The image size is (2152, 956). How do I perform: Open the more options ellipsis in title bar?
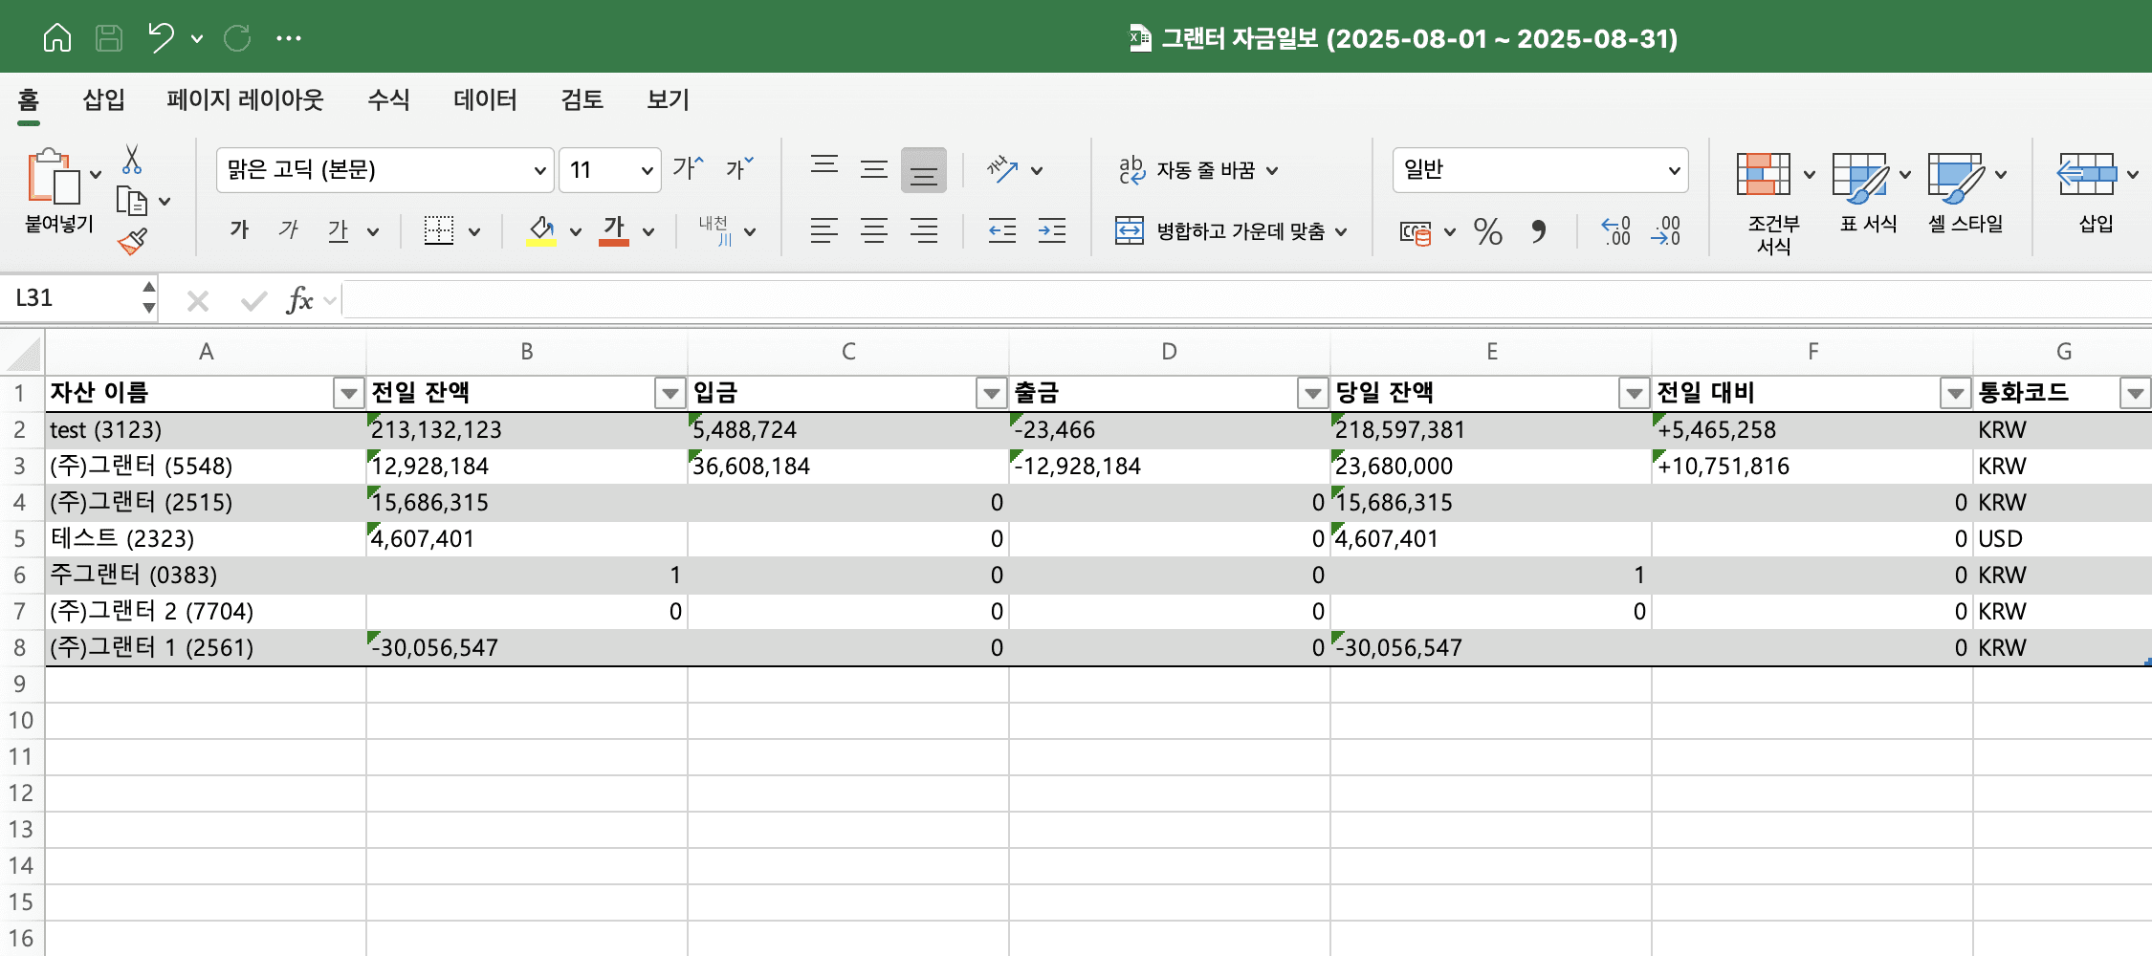(289, 38)
